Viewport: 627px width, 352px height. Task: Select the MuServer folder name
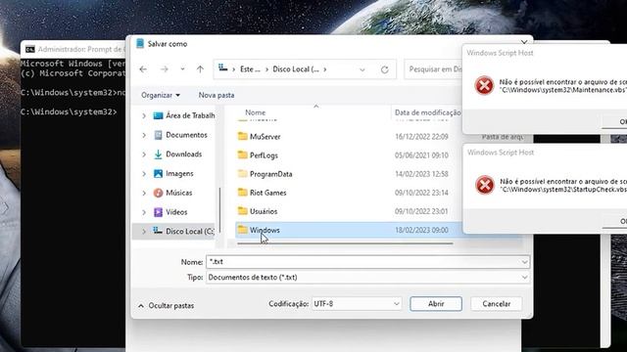[x=265, y=137]
